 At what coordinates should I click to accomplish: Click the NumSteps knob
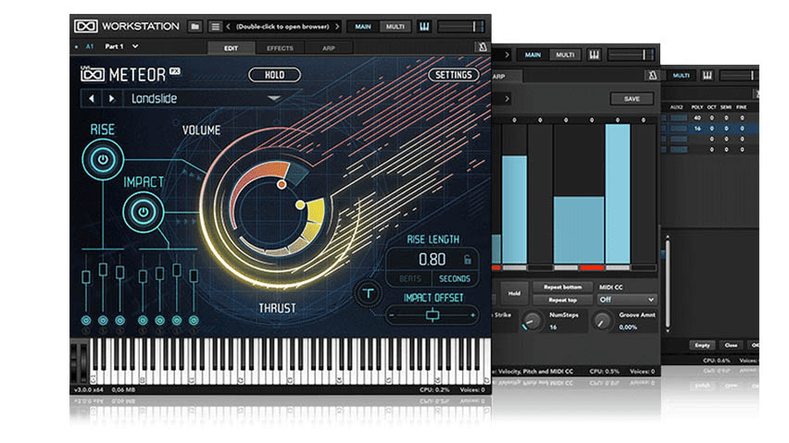pos(532,321)
